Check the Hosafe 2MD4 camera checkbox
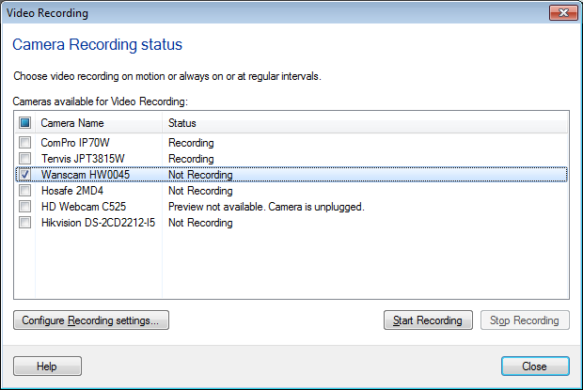This screenshot has width=583, height=390. pos(24,191)
